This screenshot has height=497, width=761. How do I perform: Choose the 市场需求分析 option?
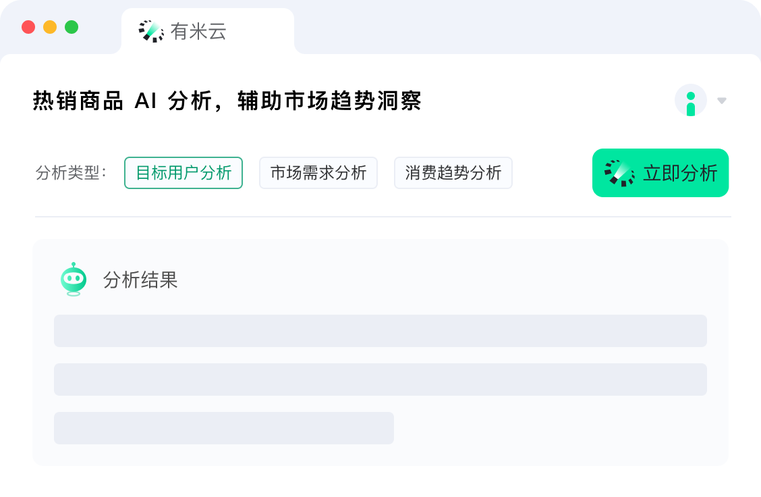318,173
